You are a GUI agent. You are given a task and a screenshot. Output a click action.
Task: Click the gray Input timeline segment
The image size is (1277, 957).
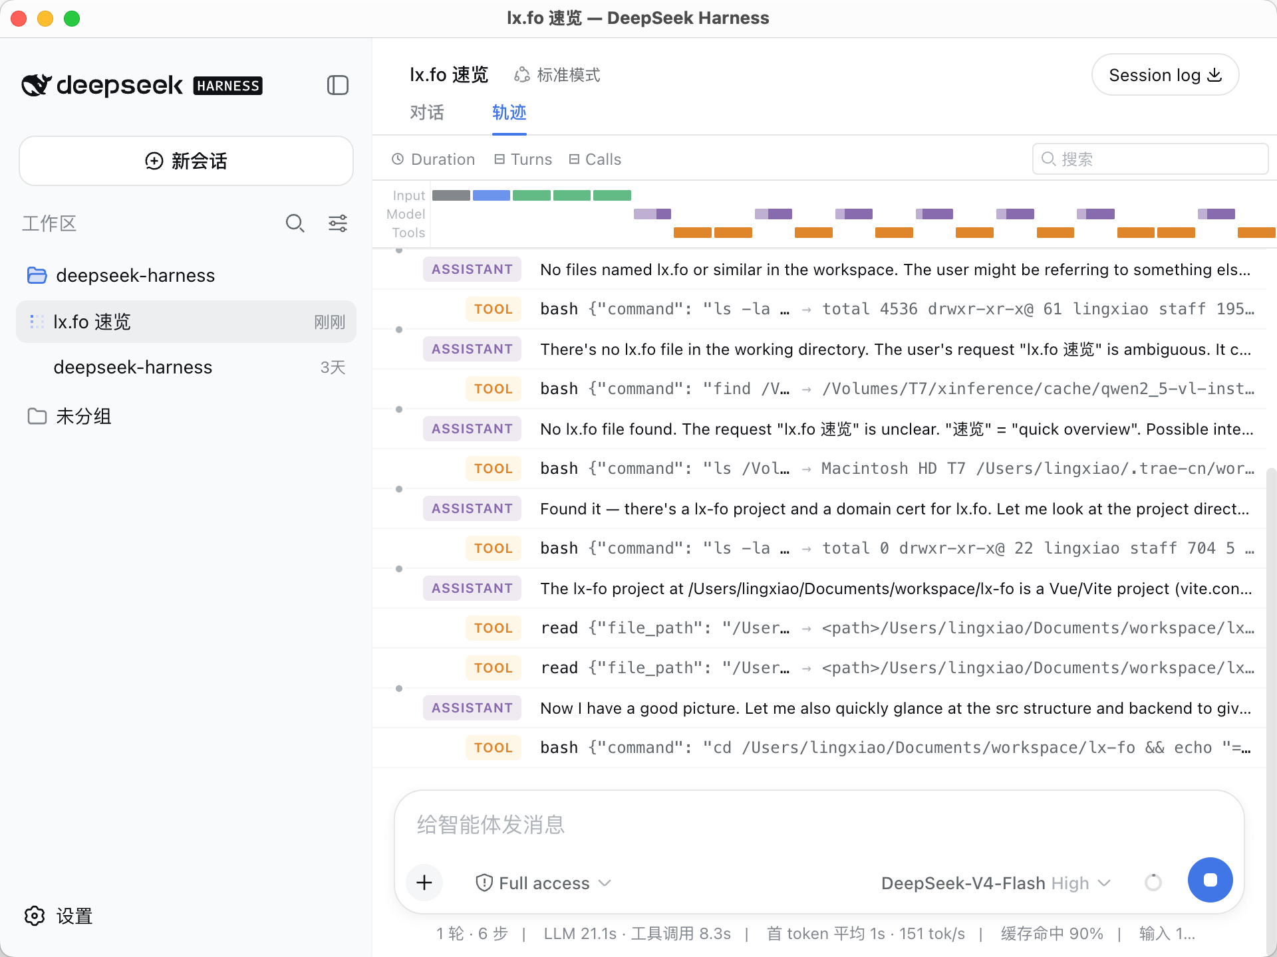point(451,195)
